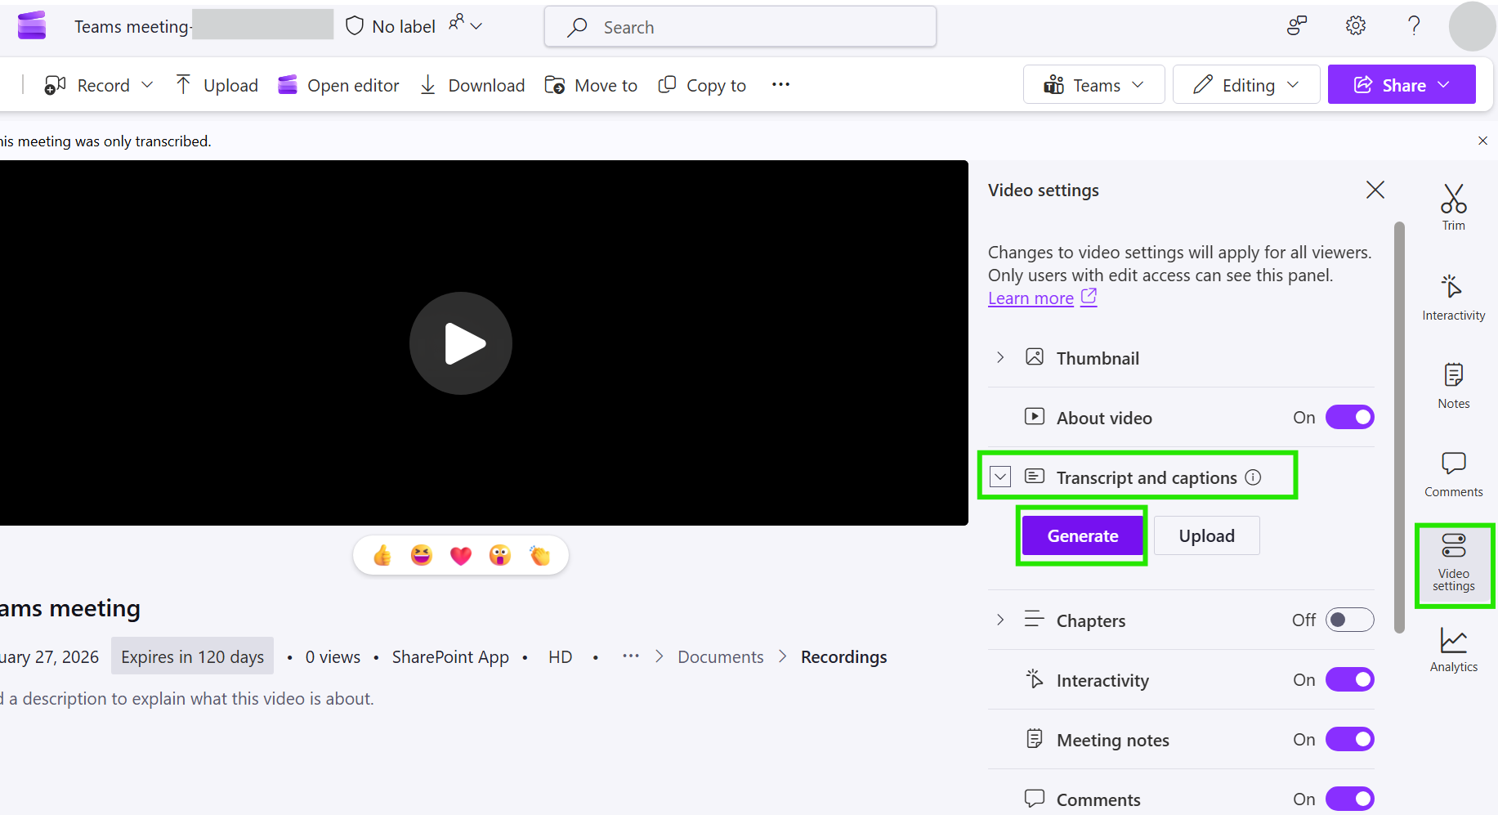This screenshot has height=815, width=1498.
Task: Open the Interactivity panel in the side rail
Action: click(1453, 298)
